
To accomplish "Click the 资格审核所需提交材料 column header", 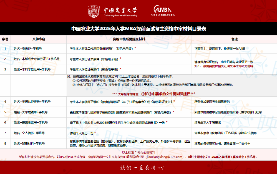I will [x=129, y=39].
